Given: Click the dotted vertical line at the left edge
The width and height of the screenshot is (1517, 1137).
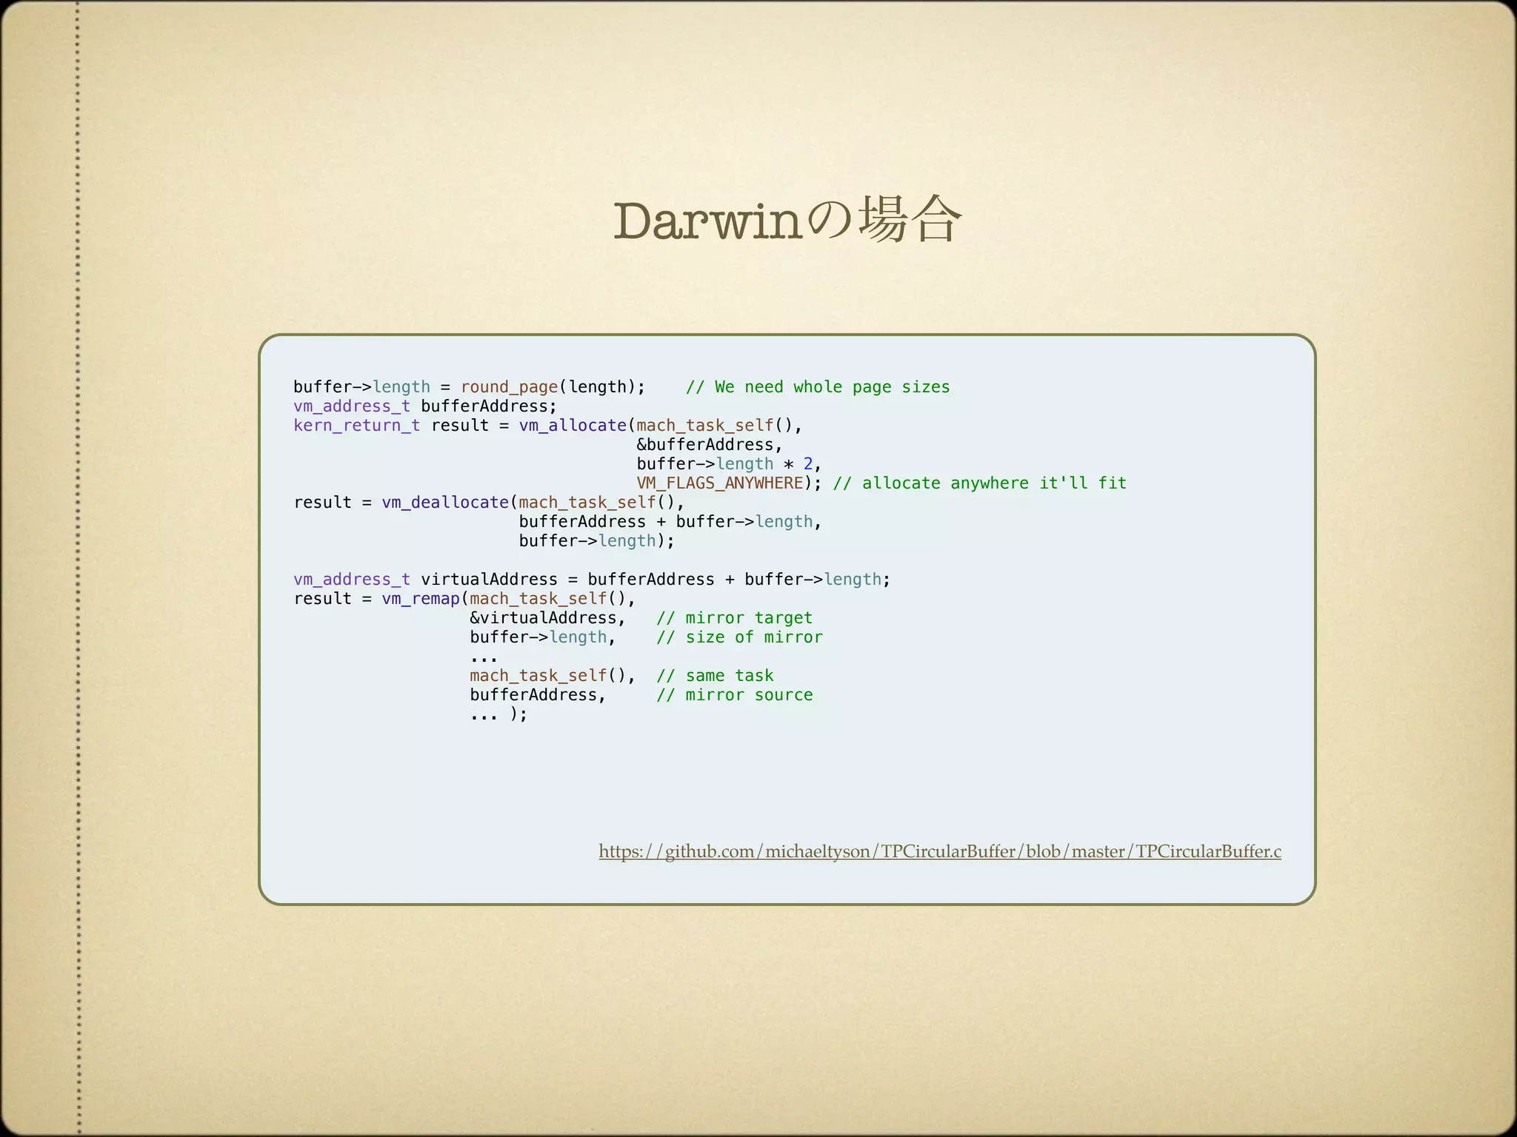Looking at the screenshot, I should [78, 568].
